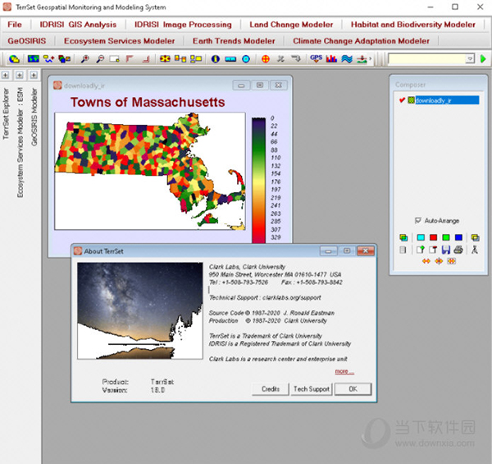Click the 'more ...' link in About dialog

click(x=344, y=371)
